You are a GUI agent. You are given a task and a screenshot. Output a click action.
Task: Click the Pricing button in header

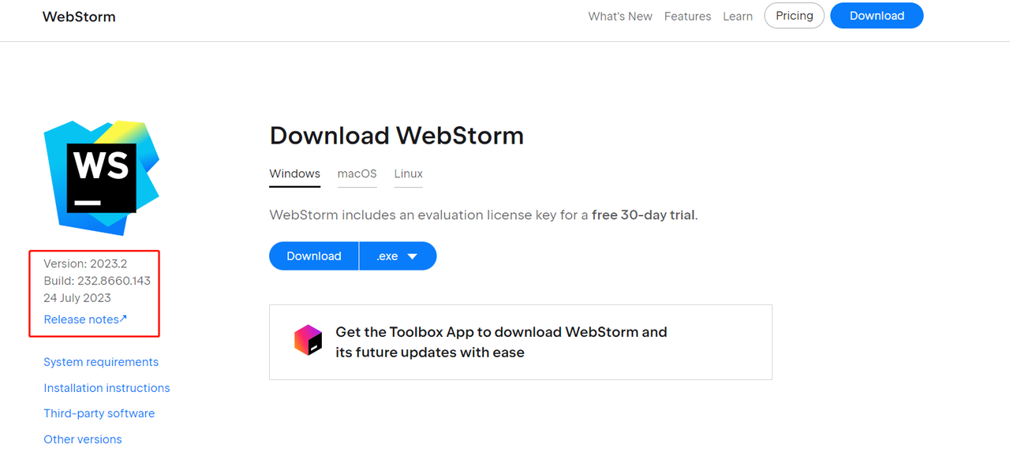[794, 16]
